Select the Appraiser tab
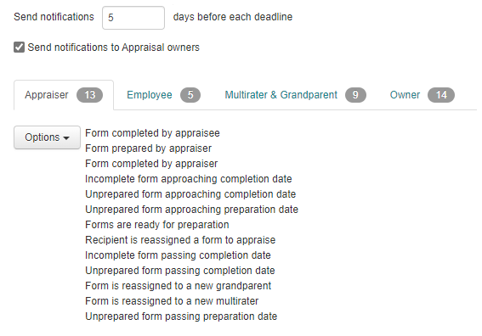Screen dimensions: 482x336 (x=64, y=95)
